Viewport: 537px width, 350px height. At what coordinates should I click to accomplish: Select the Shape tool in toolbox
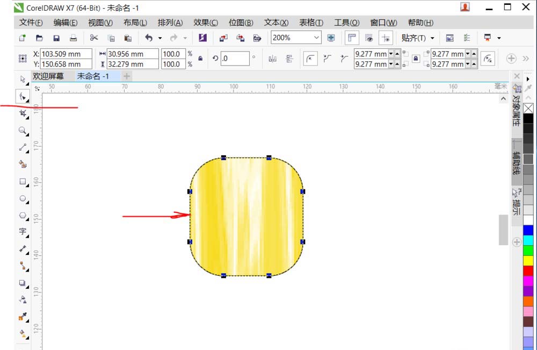tap(23, 97)
